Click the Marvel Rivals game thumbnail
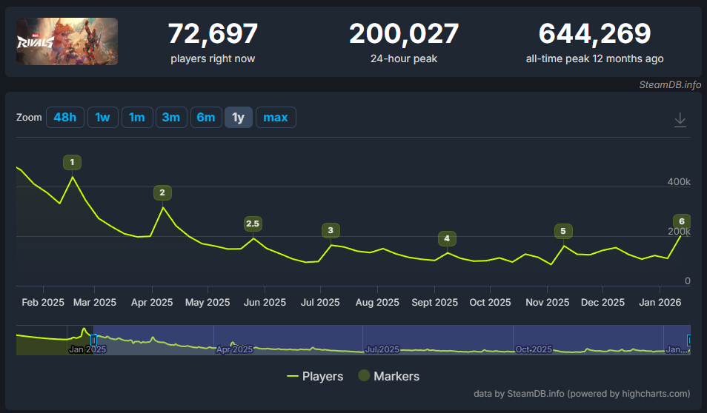The image size is (707, 413). (67, 41)
